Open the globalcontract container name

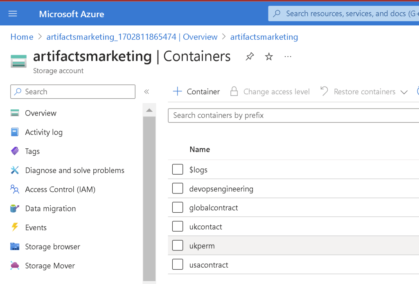(x=214, y=208)
